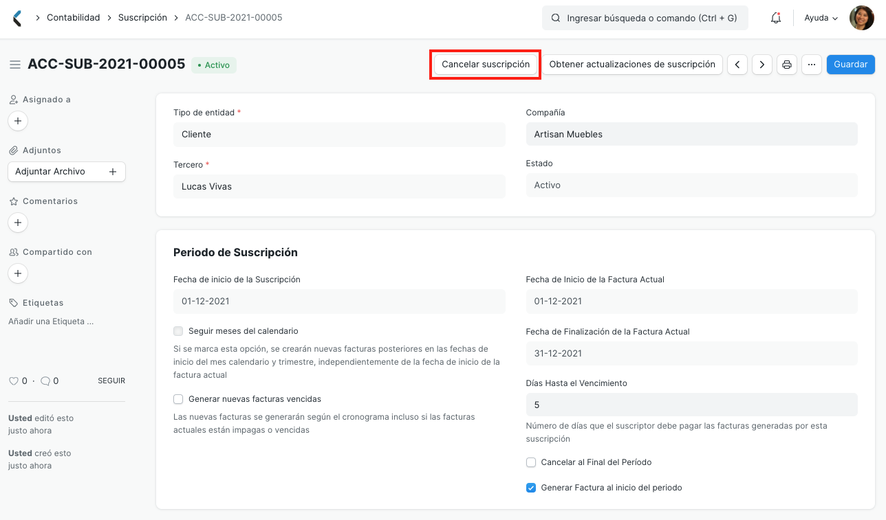Open the user avatar menu

862,18
